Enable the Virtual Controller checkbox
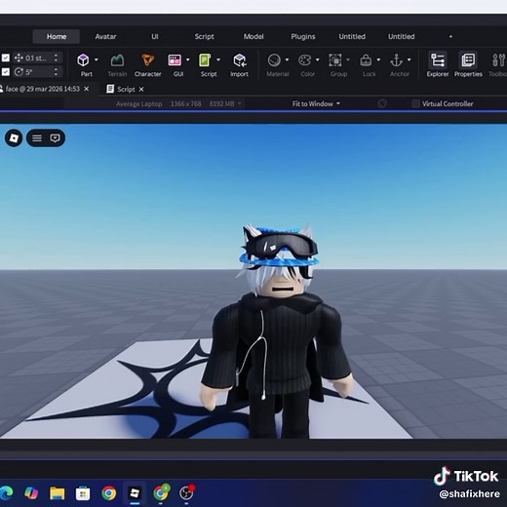507x507 pixels. click(415, 103)
